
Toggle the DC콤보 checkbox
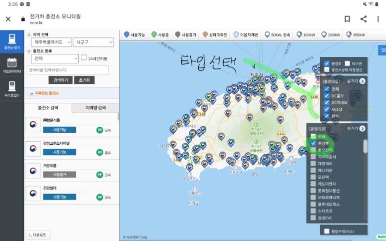[327, 96]
